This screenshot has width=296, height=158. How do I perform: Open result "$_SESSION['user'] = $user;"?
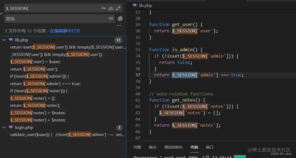[35, 62]
